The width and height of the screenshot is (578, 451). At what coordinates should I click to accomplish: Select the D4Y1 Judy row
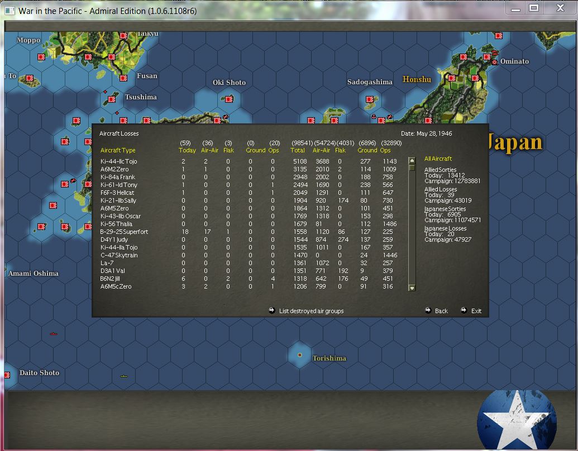pyautogui.click(x=249, y=239)
